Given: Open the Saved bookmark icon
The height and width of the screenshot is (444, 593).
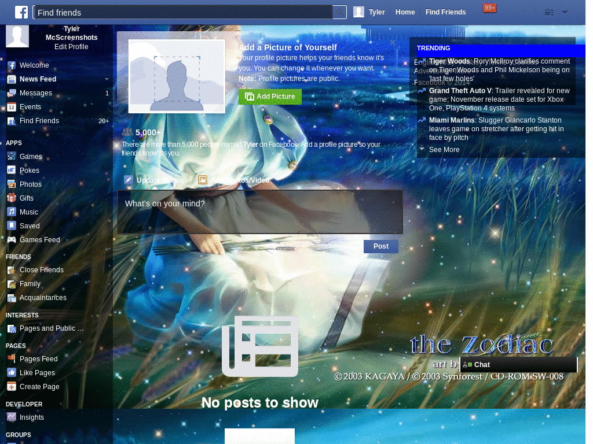Looking at the screenshot, I should (x=12, y=226).
